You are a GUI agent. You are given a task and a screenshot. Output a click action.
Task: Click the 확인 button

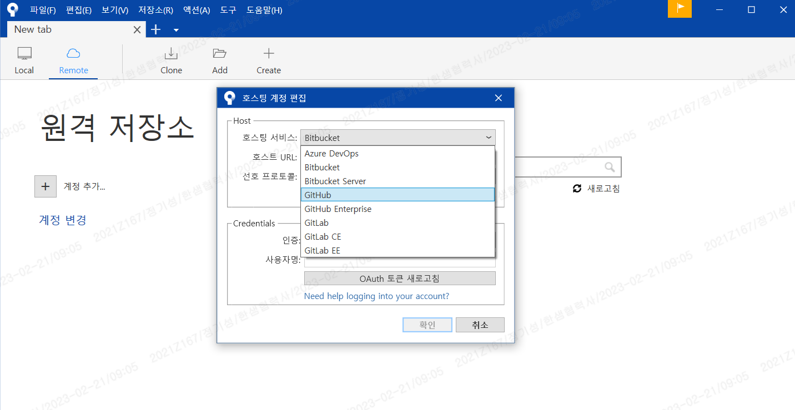[x=427, y=325]
